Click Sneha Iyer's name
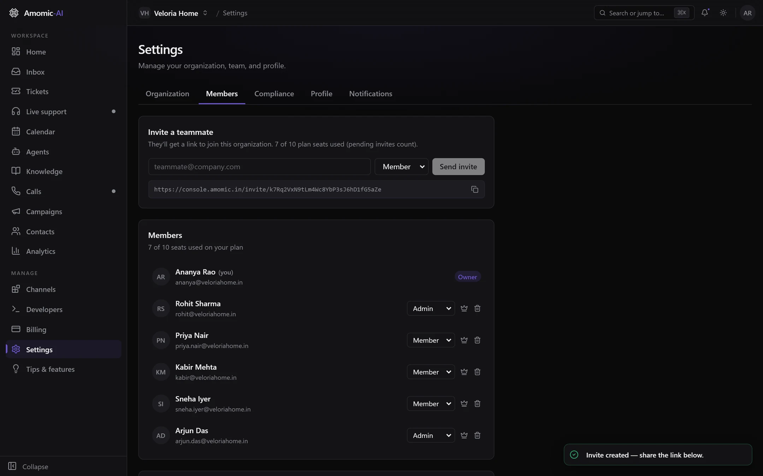Screen dimensions: 763x476 [x=193, y=399]
